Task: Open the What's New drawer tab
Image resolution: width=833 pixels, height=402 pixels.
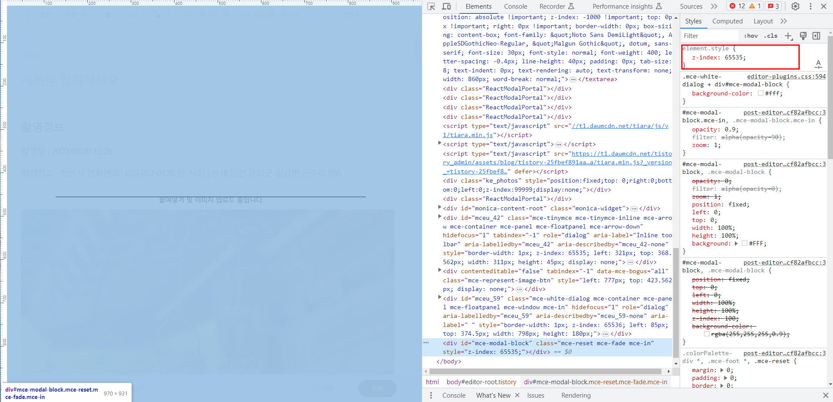Action: point(493,395)
